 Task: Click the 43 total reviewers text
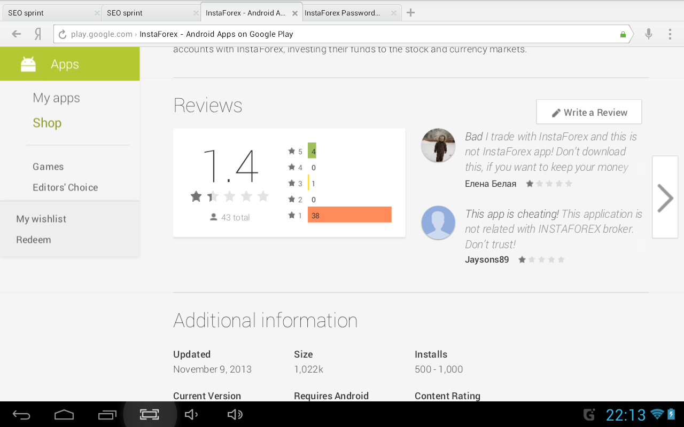click(236, 217)
